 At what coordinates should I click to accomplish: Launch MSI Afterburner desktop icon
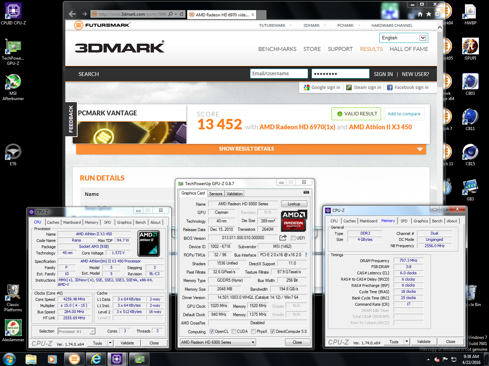tap(13, 87)
